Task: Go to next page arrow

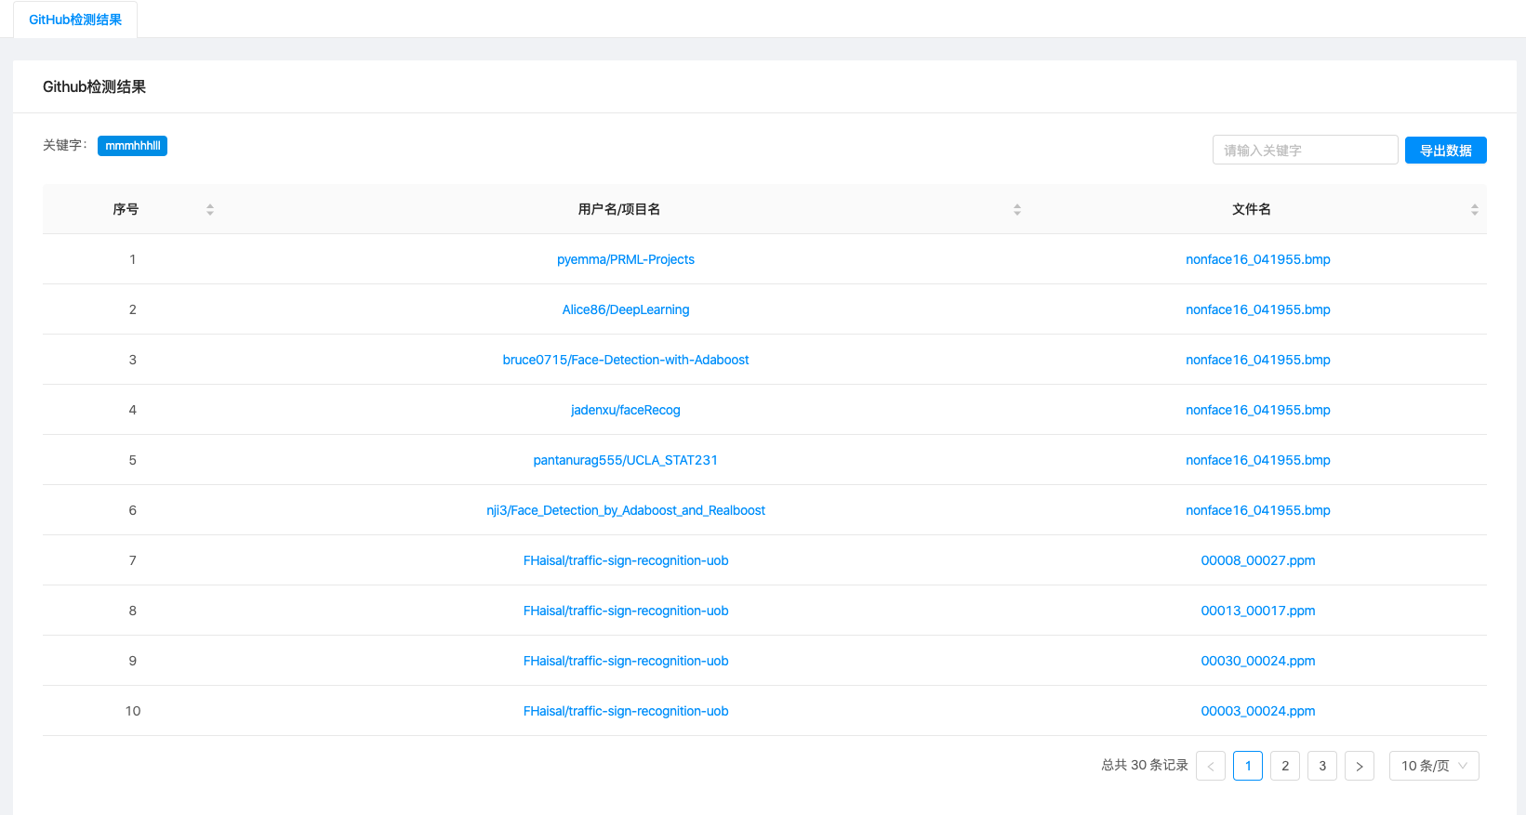Action: pyautogui.click(x=1360, y=766)
